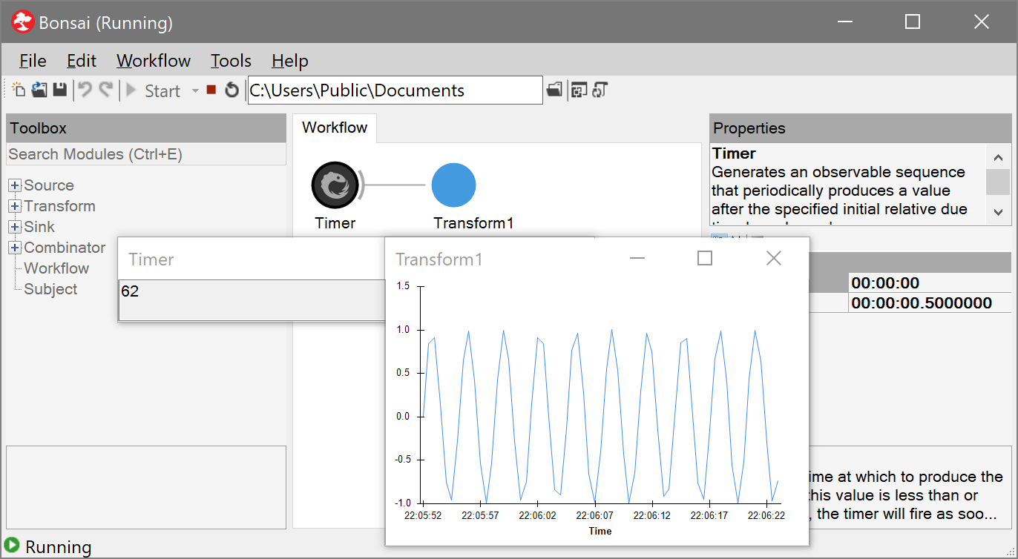This screenshot has height=559, width=1018.
Task: Click the Timer visualizer value 62
Action: point(130,291)
